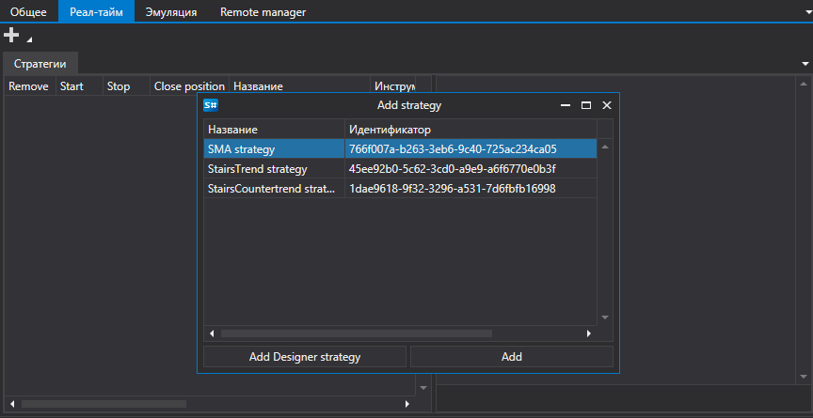Click strategies grid scroll right arrow
The image size is (813, 418).
click(x=407, y=404)
